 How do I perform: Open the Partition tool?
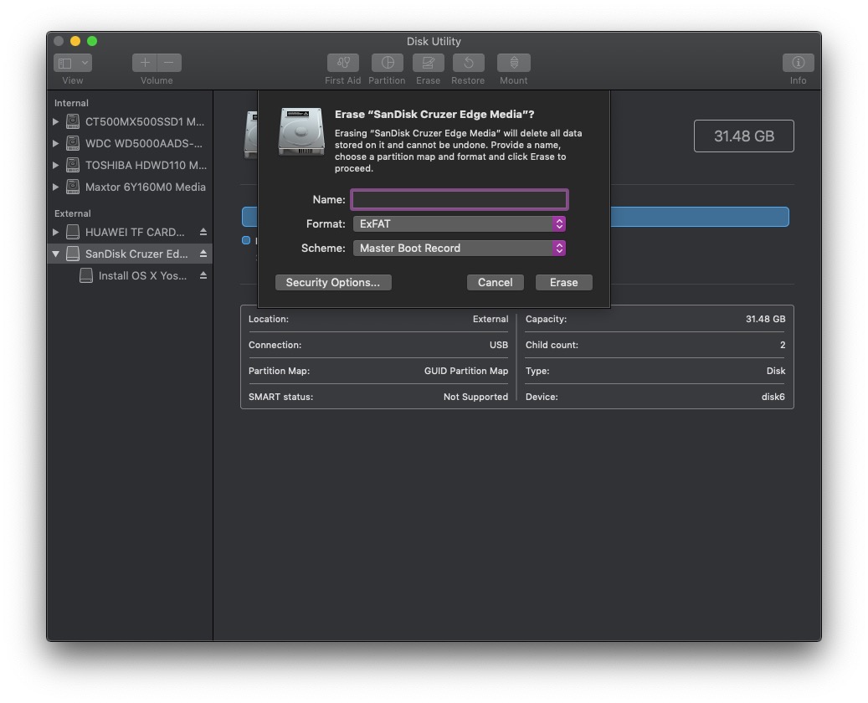(387, 64)
